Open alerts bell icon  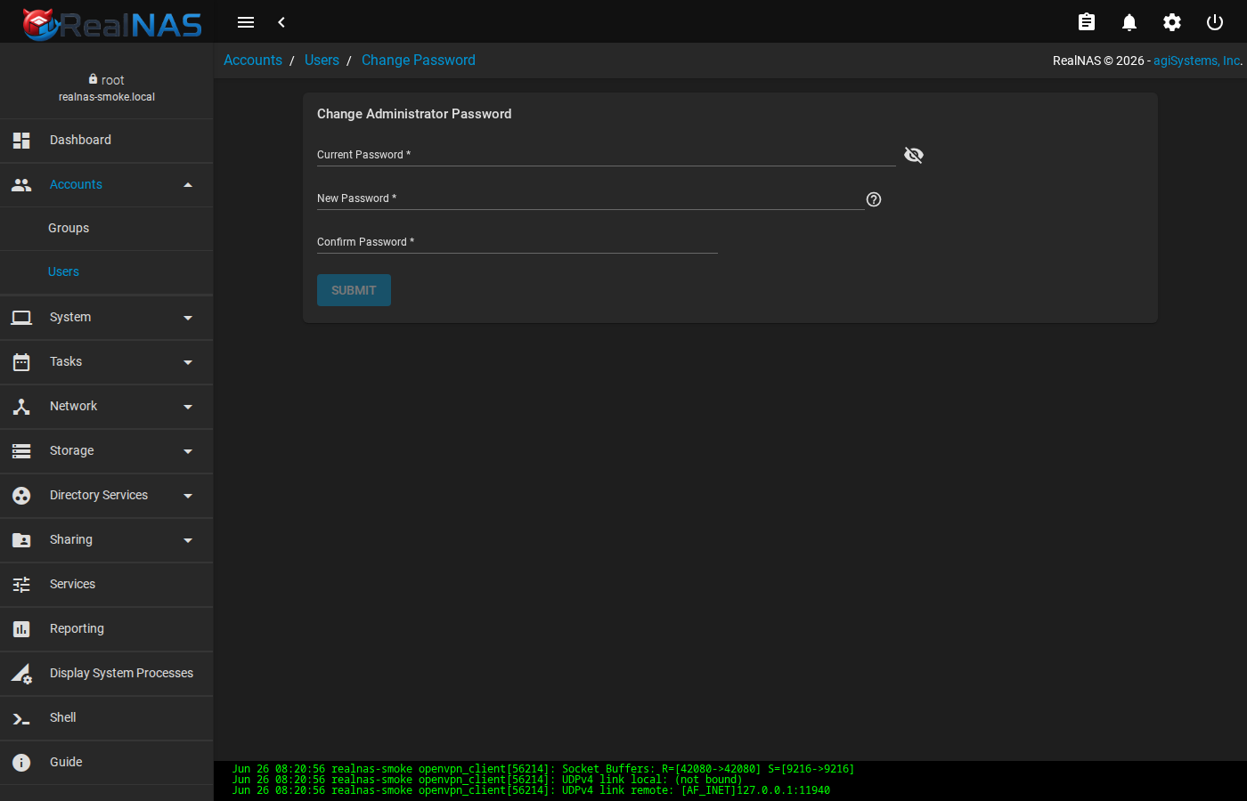1129,22
